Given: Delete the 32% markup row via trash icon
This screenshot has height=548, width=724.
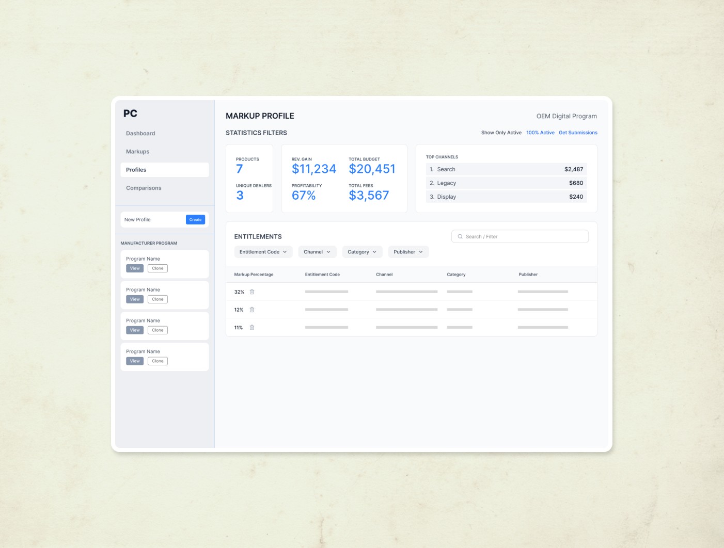Looking at the screenshot, I should [252, 292].
